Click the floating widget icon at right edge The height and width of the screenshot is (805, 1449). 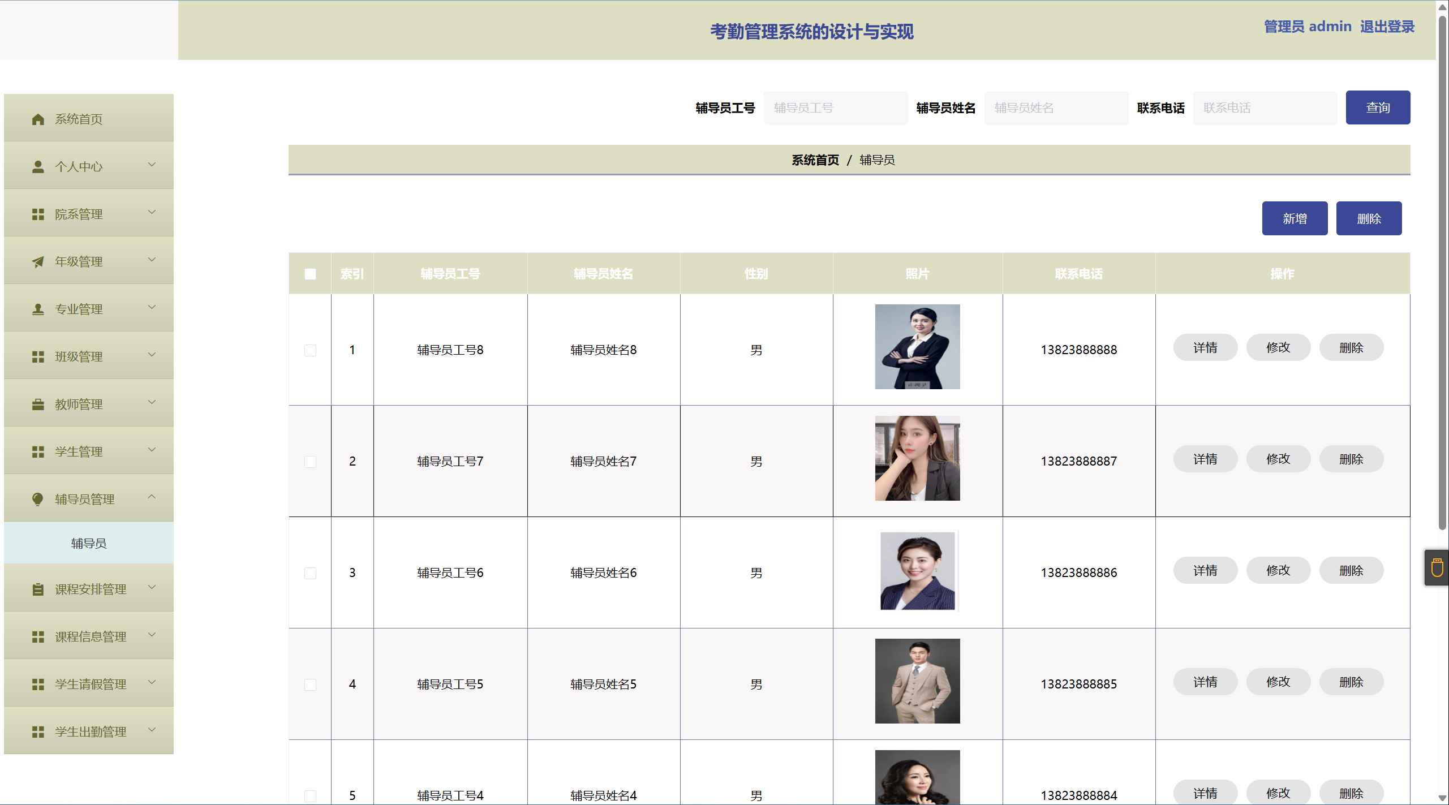tap(1437, 567)
